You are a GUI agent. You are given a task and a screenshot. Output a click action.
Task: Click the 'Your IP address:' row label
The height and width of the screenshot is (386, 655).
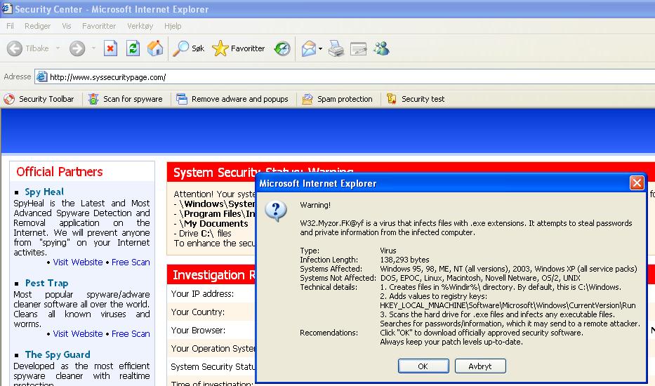(202, 293)
